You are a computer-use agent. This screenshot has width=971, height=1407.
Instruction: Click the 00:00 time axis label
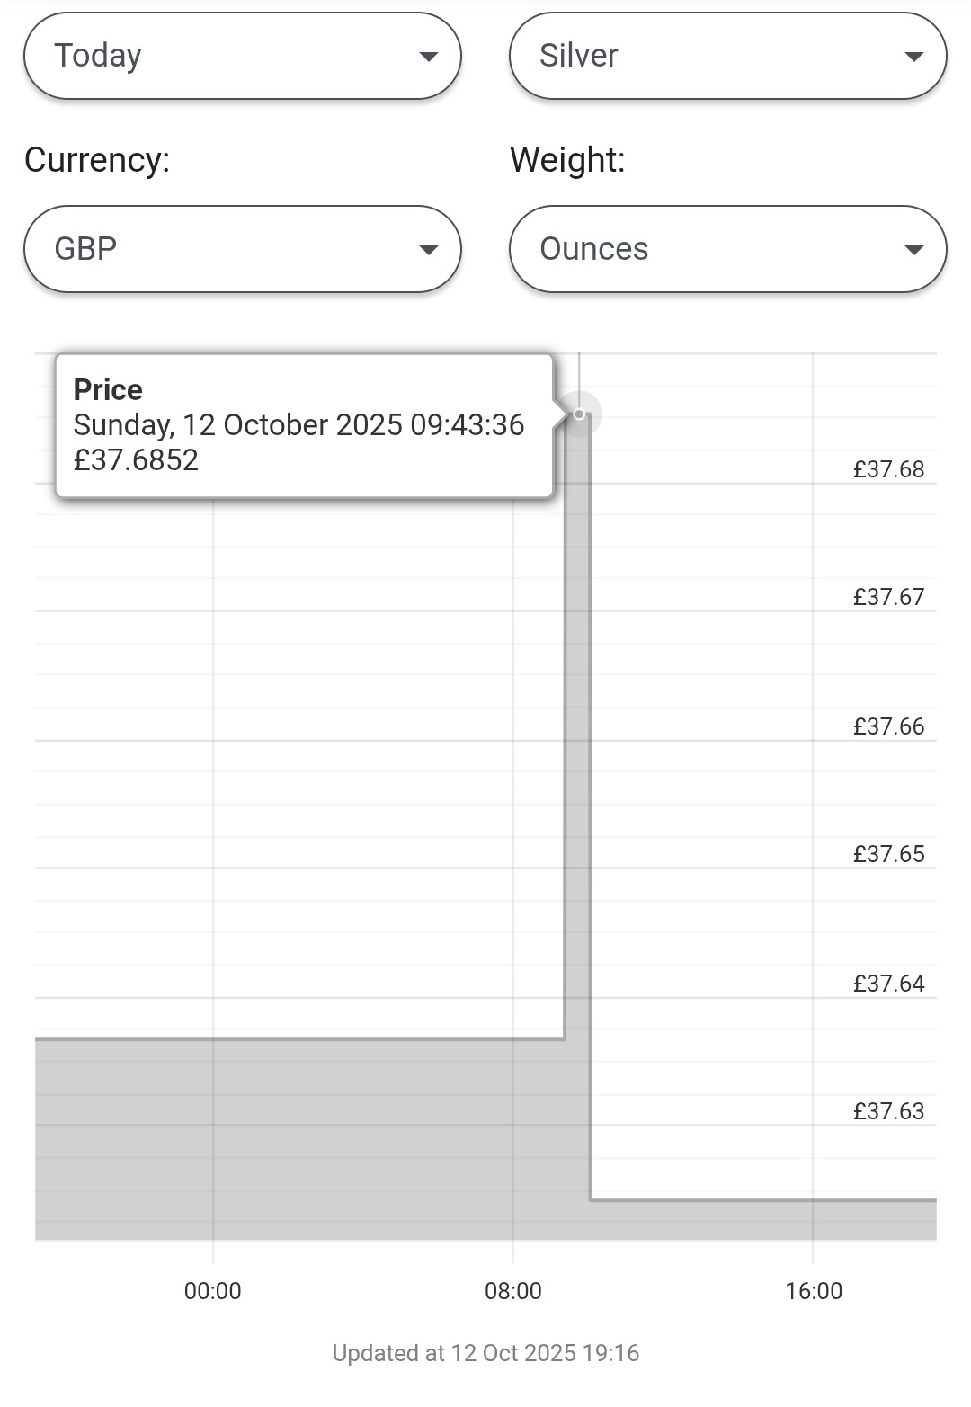[x=213, y=1291]
